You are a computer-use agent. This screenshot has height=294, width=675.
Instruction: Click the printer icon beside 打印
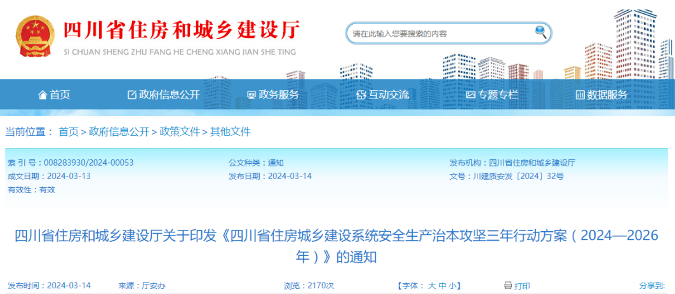pyautogui.click(x=507, y=286)
